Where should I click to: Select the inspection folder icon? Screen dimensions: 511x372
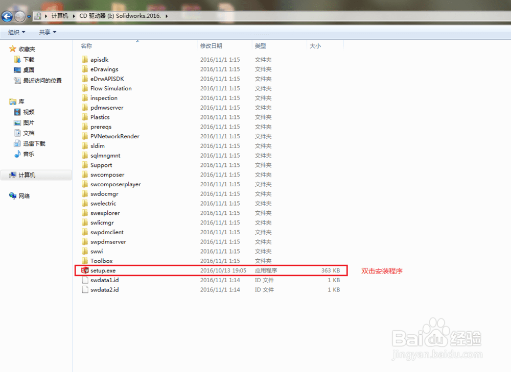coord(85,97)
